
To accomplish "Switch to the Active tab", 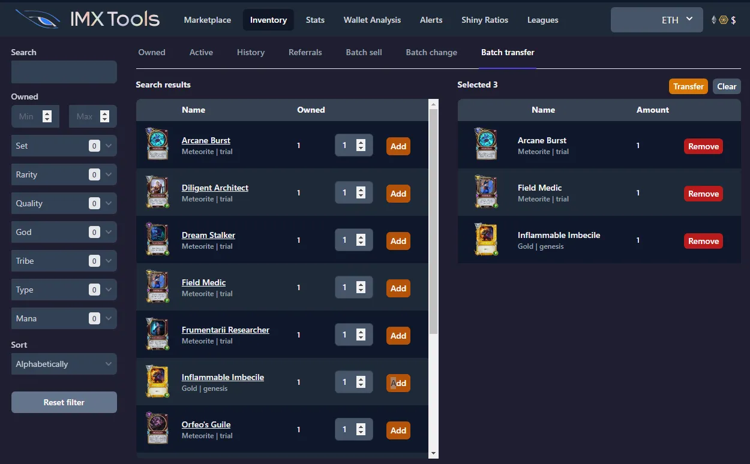I will point(201,52).
